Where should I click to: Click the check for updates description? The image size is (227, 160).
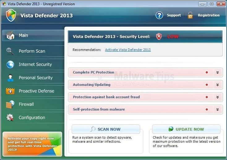186,142
